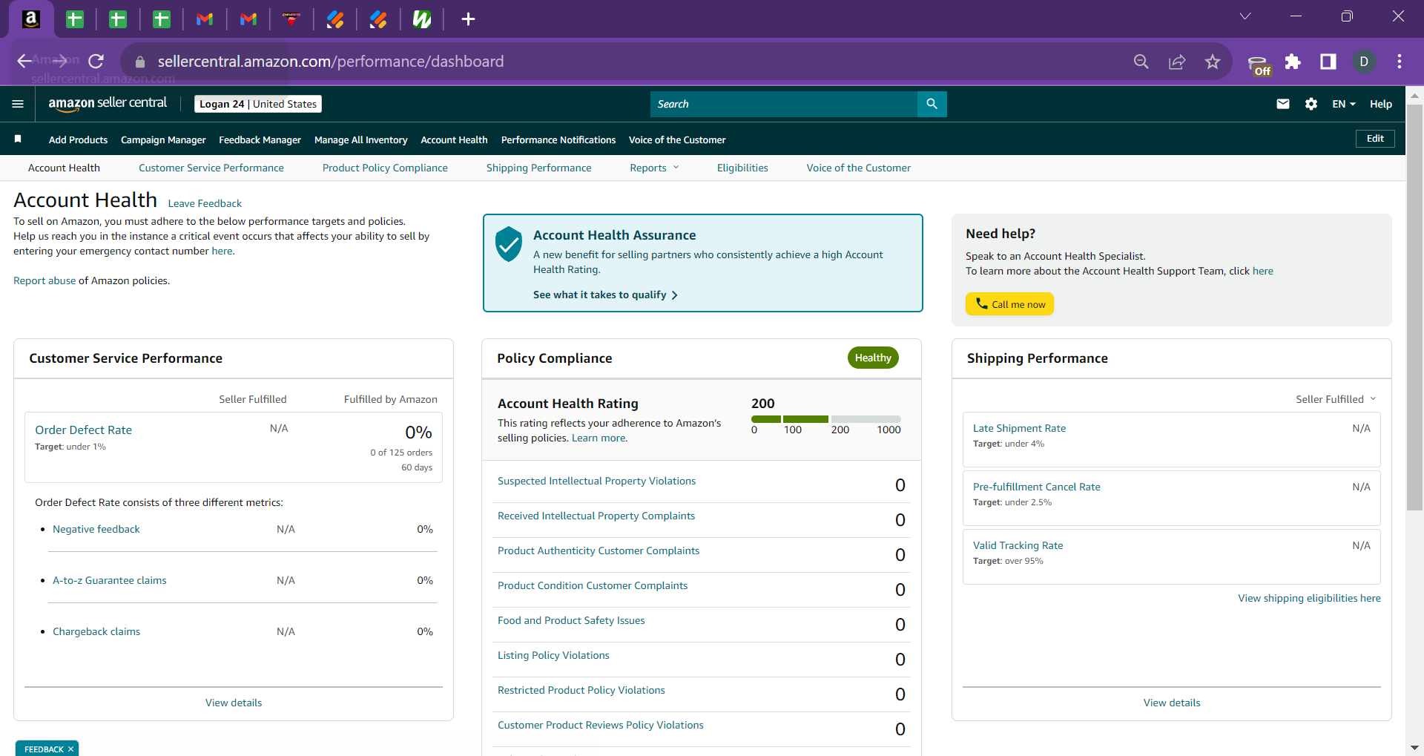Switch to the Amazon tab
Viewport: 1424px width, 756px height.
(x=31, y=19)
